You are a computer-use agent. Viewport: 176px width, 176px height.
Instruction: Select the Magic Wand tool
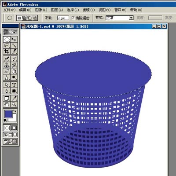point(14,45)
